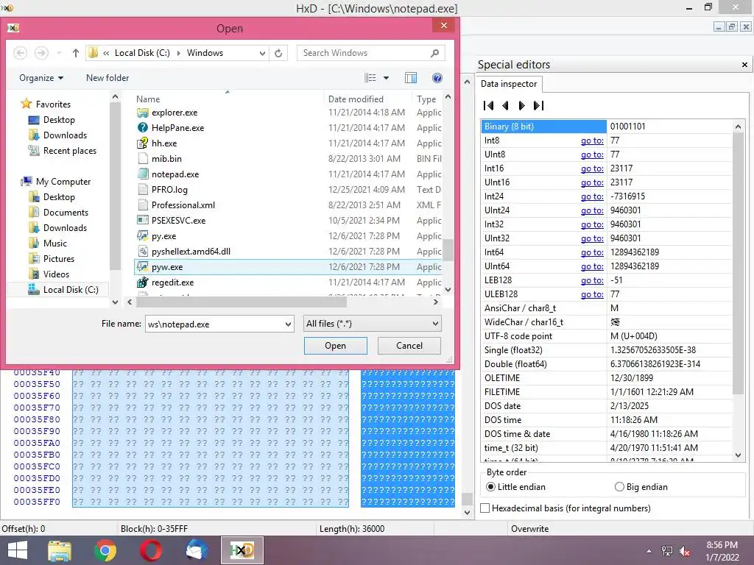Select the HelpPane.exe file icon
Image resolution: width=754 pixels, height=565 pixels.
pyautogui.click(x=142, y=128)
